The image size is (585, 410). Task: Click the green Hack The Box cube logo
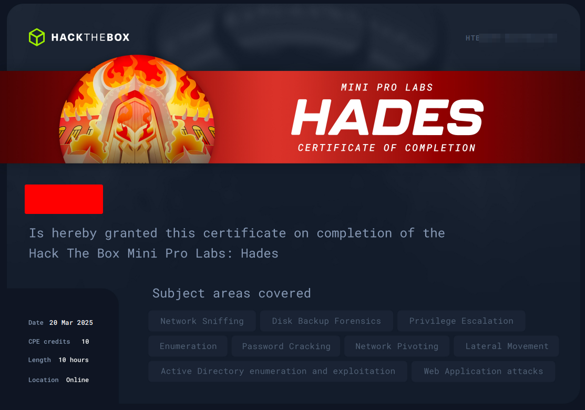point(37,37)
